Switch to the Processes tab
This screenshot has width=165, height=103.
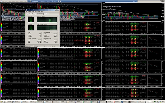34,14
